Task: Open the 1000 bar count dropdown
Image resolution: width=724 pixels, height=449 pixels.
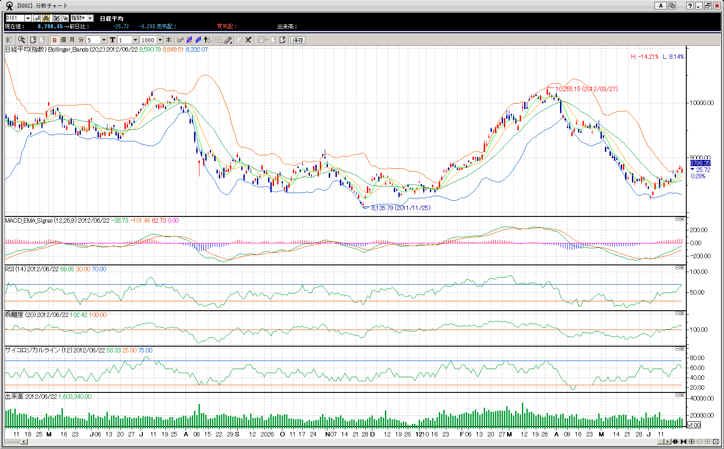Action: click(x=160, y=40)
